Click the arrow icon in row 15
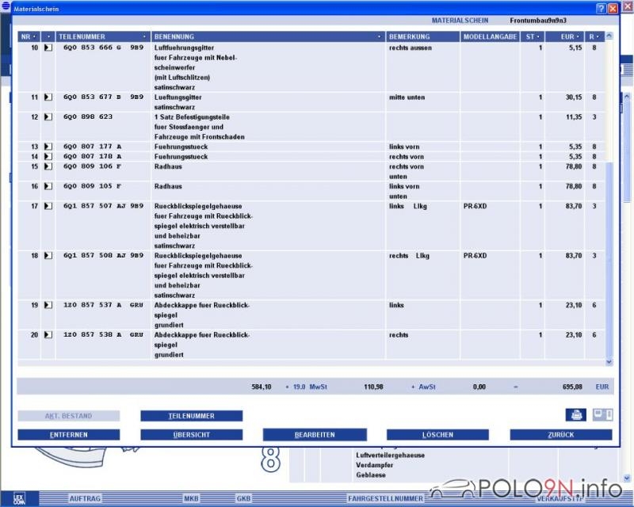Image resolution: width=634 pixels, height=507 pixels. [48, 167]
